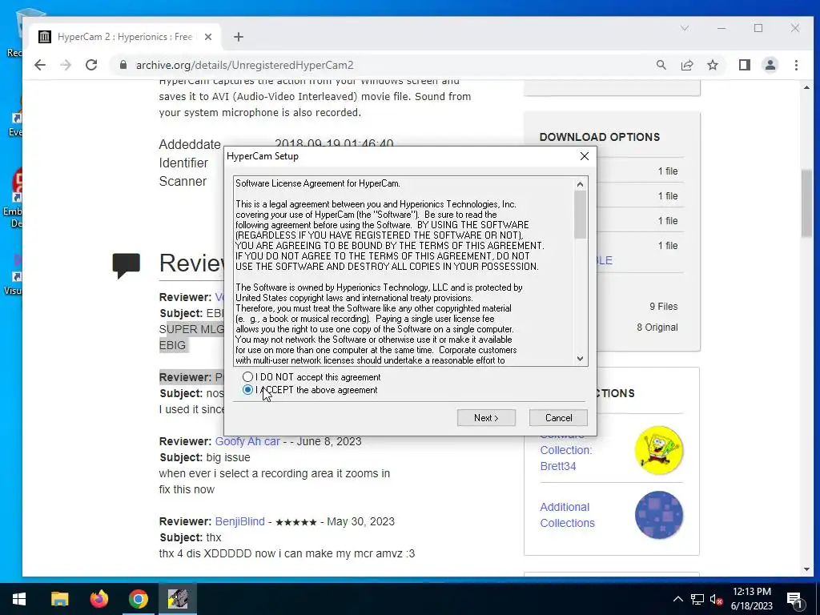
Task: Click page scrollbar down arrow
Action: 806,569
